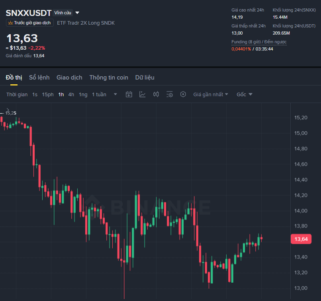
Task: Select the 1 tuần time interval
Action: [99, 95]
